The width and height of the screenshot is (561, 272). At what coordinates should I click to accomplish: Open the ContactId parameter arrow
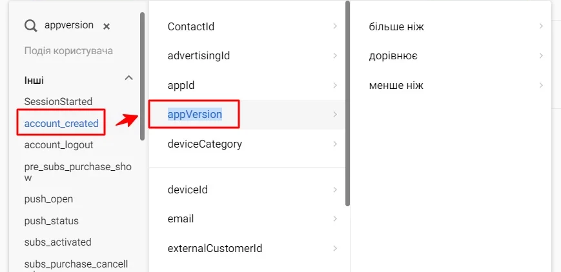(x=335, y=26)
